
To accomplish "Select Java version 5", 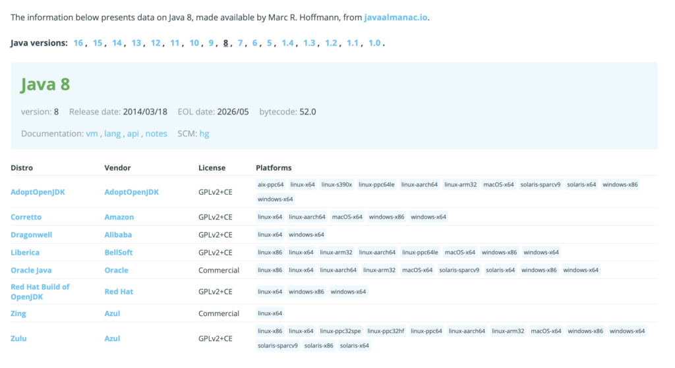I will 270,43.
